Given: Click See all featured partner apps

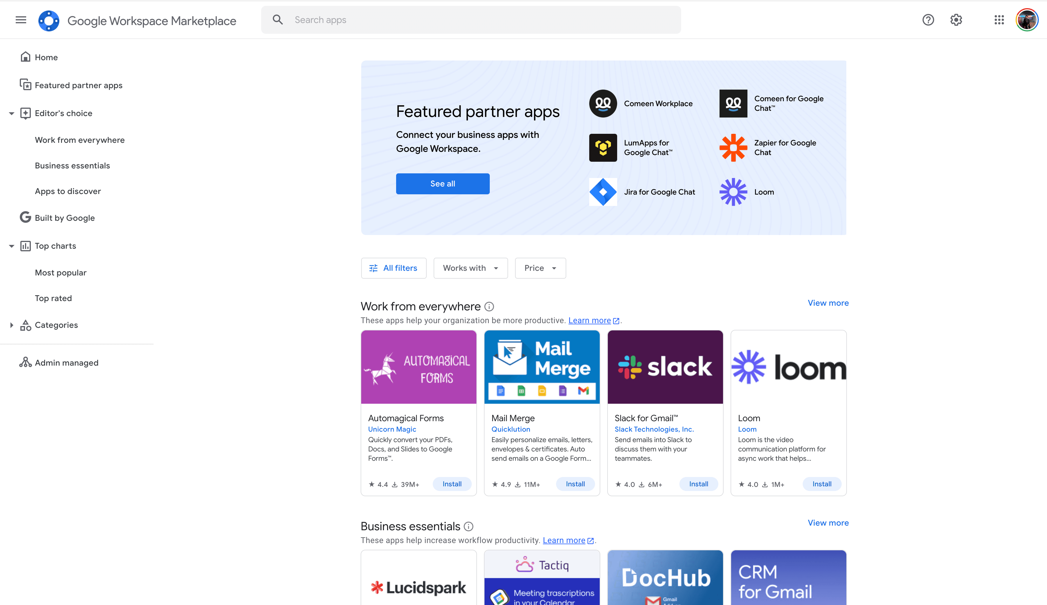Looking at the screenshot, I should [442, 183].
